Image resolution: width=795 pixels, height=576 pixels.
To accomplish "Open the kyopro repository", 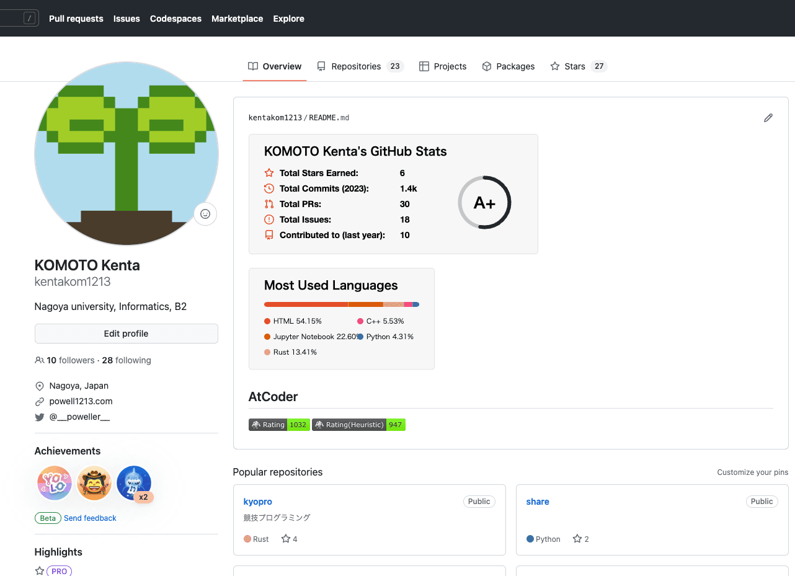I will coord(258,502).
